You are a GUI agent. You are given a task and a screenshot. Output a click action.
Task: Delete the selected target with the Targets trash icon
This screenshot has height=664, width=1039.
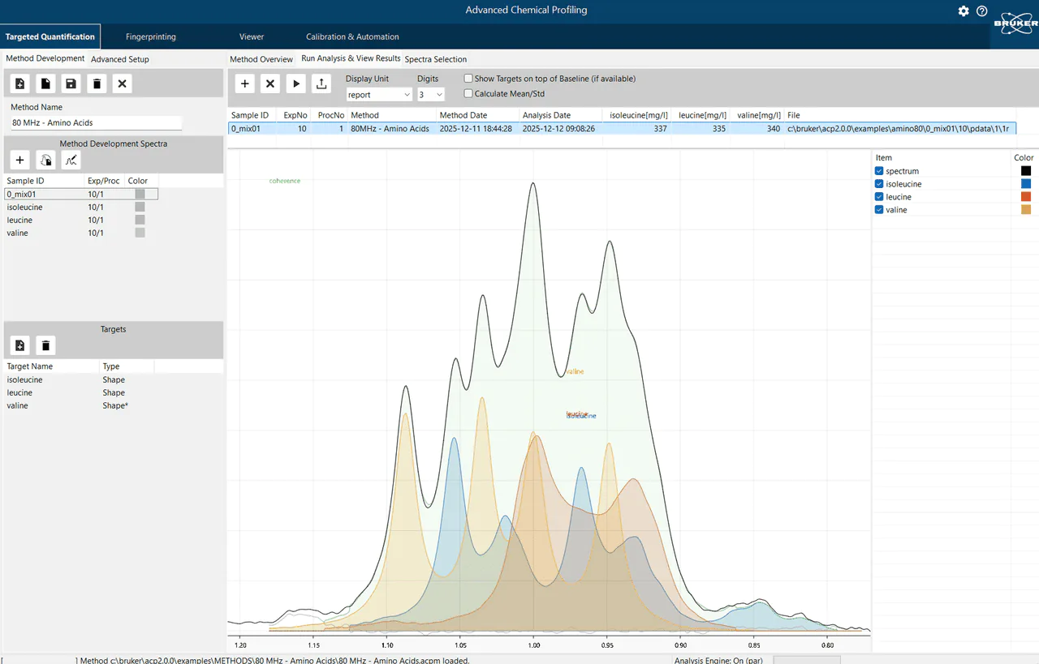[x=45, y=345]
